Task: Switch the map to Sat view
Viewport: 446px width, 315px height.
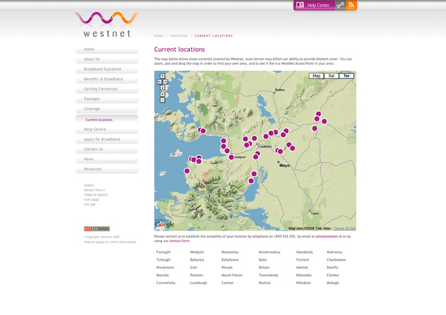Action: (331, 76)
